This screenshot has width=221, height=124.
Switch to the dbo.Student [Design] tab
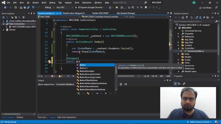pos(126,13)
